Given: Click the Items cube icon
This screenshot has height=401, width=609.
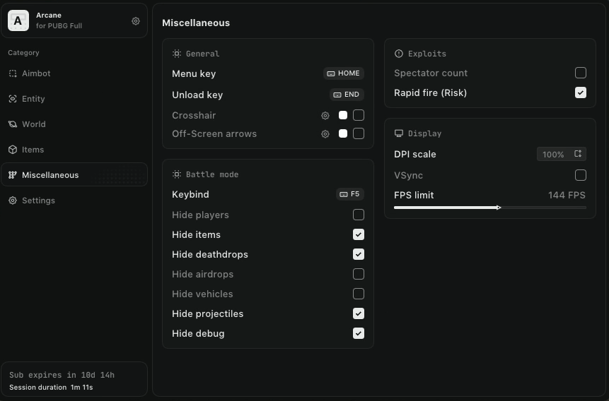Looking at the screenshot, I should 13,150.
